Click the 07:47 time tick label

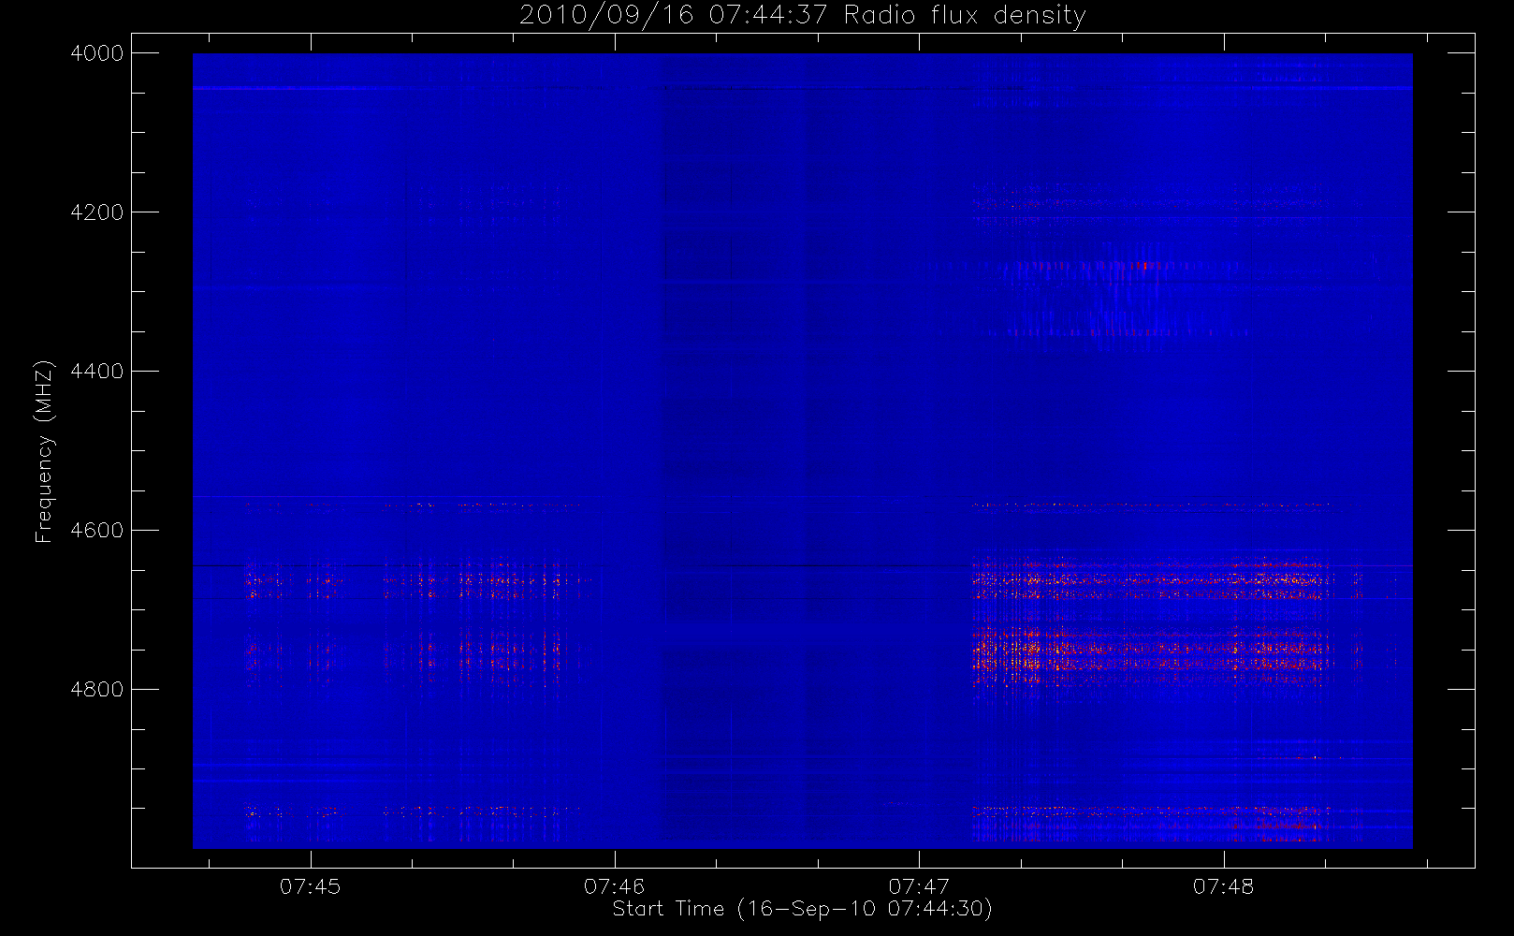click(x=919, y=886)
